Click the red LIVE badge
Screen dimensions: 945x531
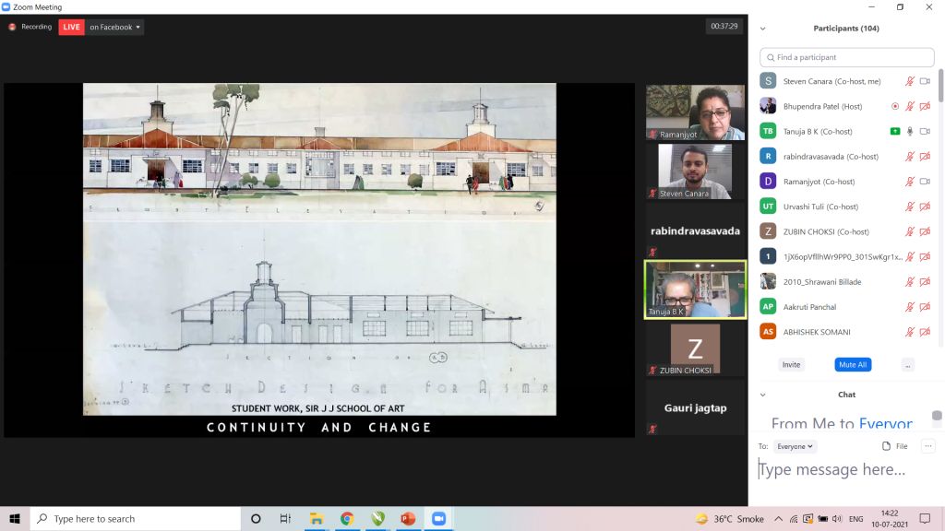click(71, 27)
